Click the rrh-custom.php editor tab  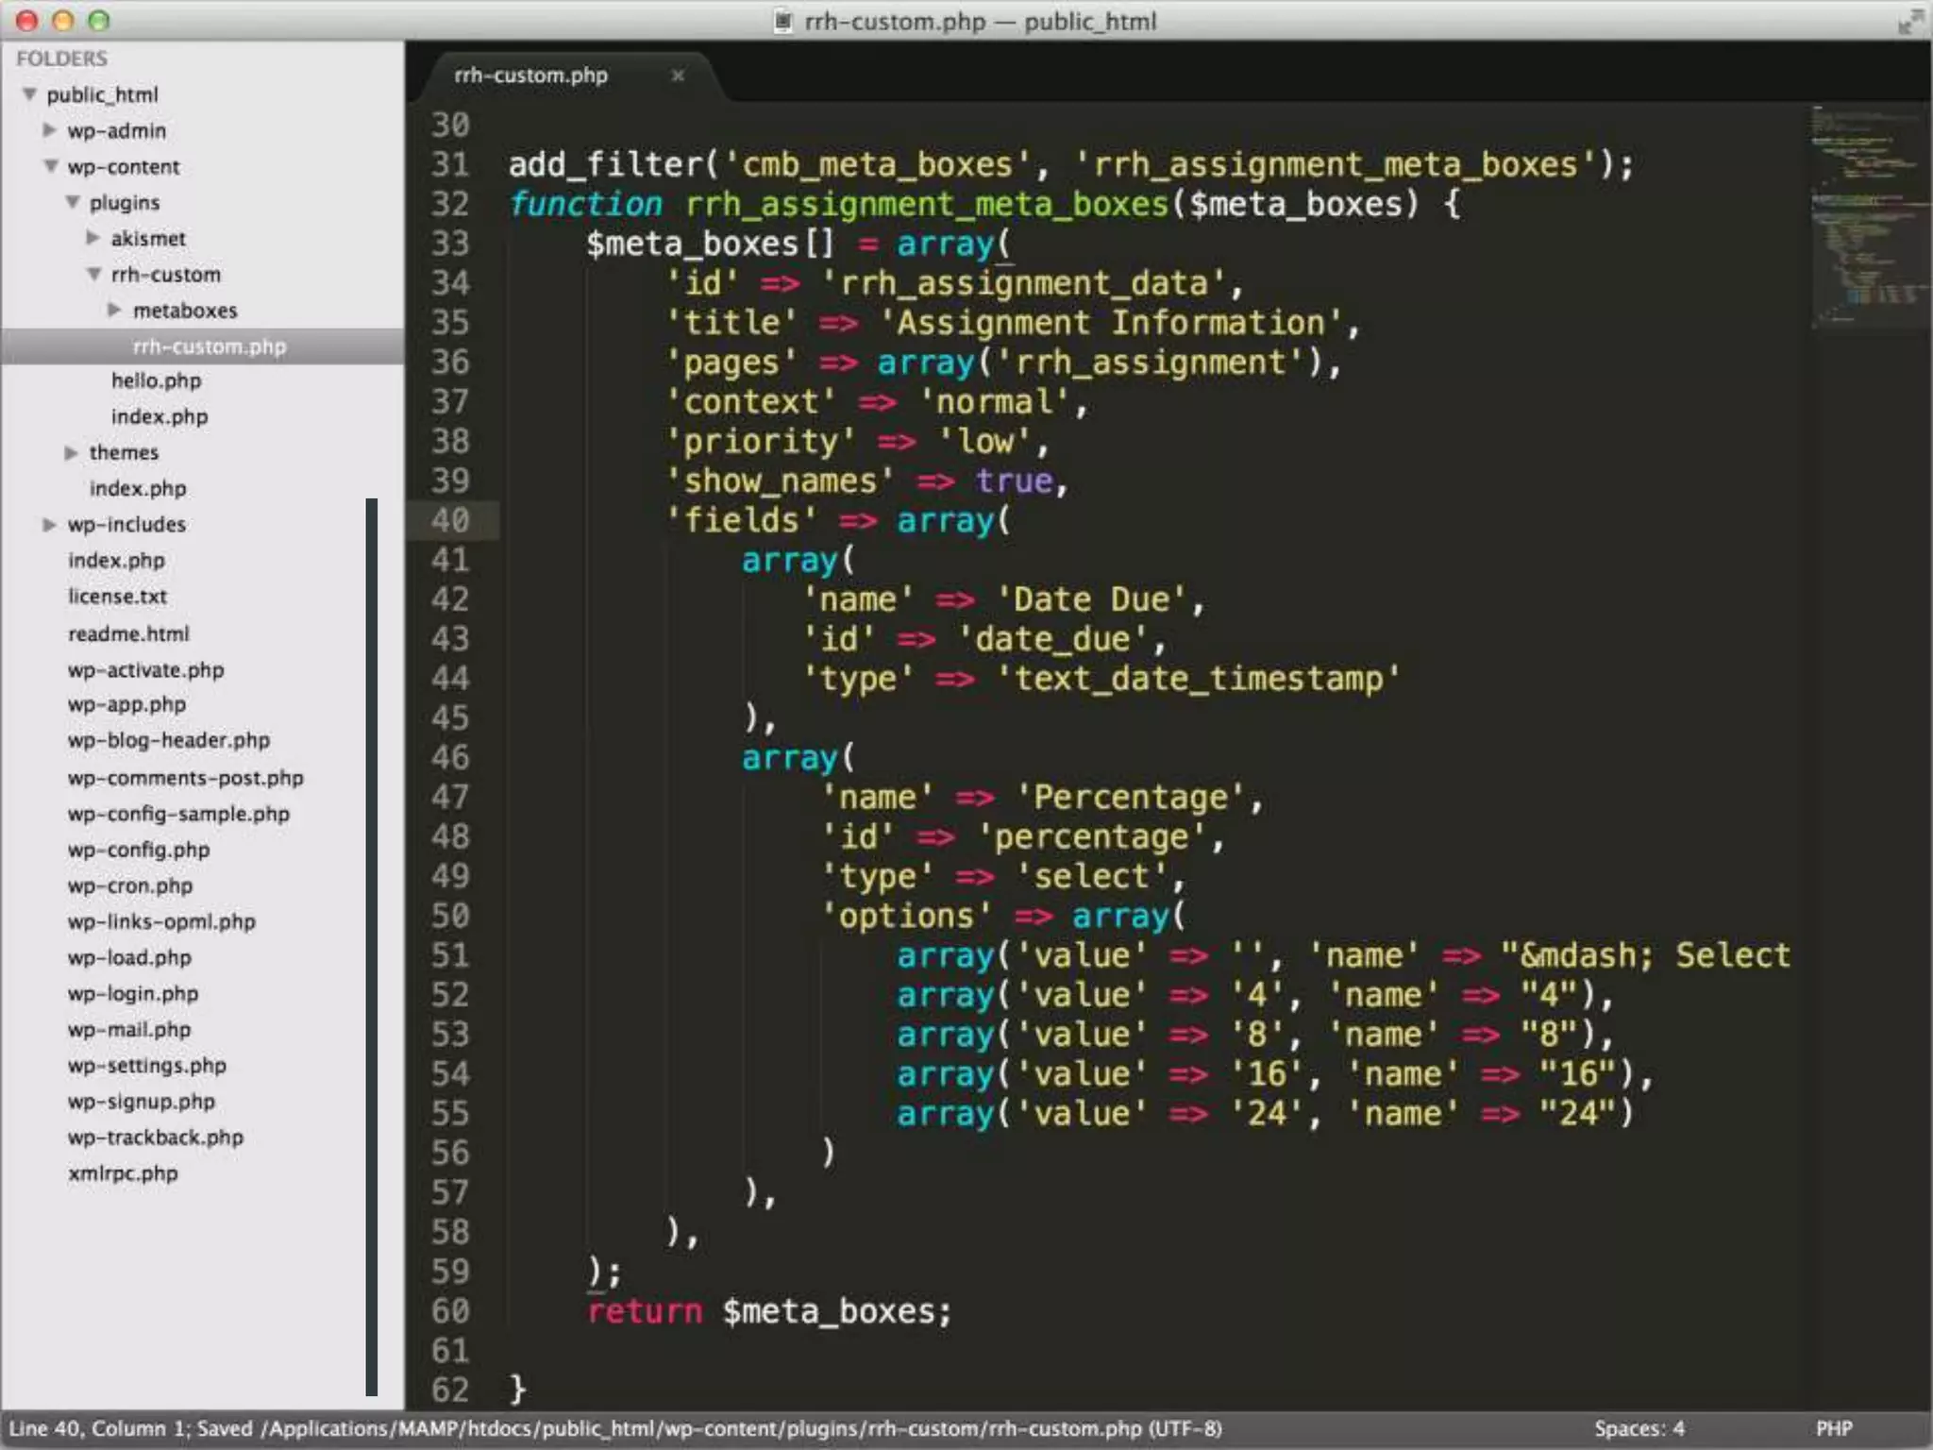click(x=531, y=76)
